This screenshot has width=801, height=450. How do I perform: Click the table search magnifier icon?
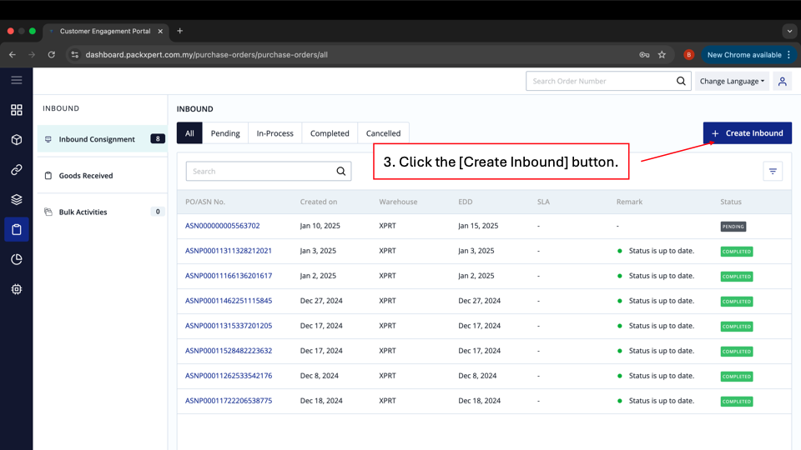click(340, 172)
